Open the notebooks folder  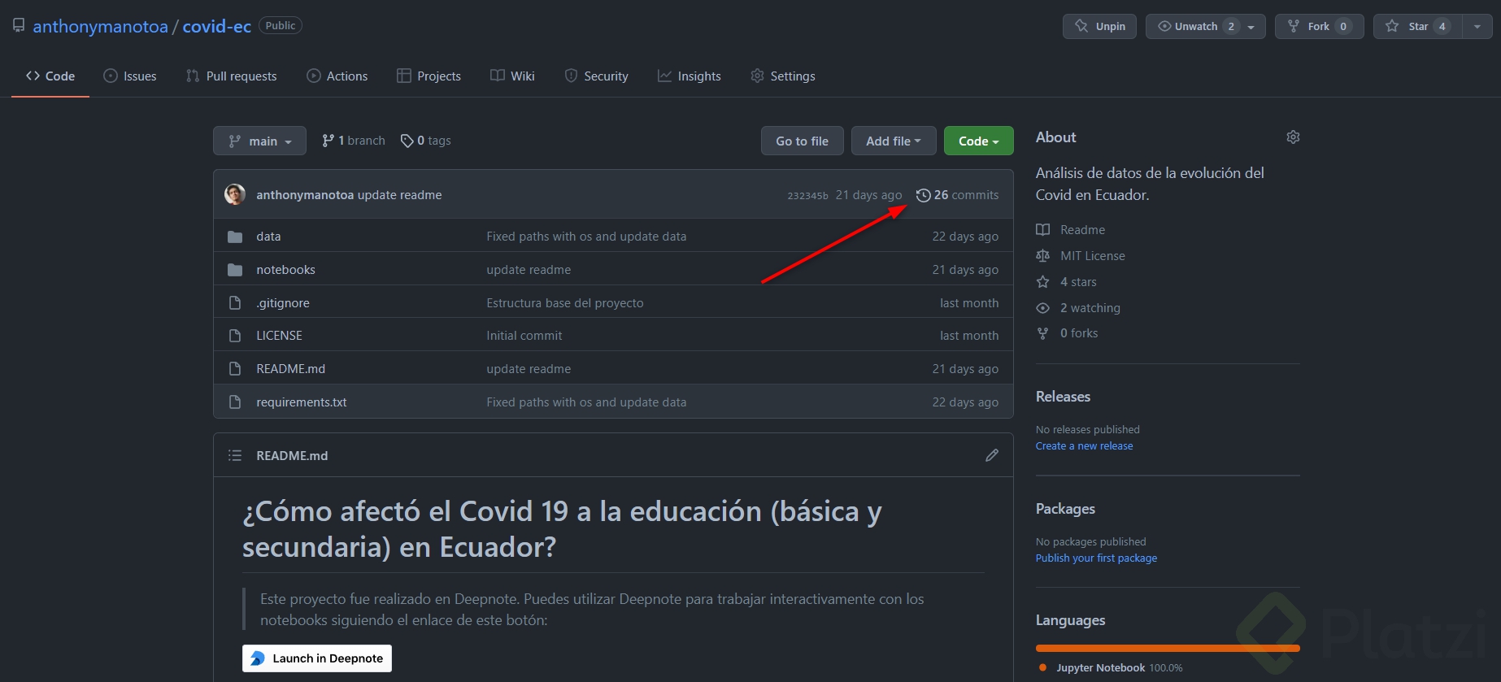(285, 270)
